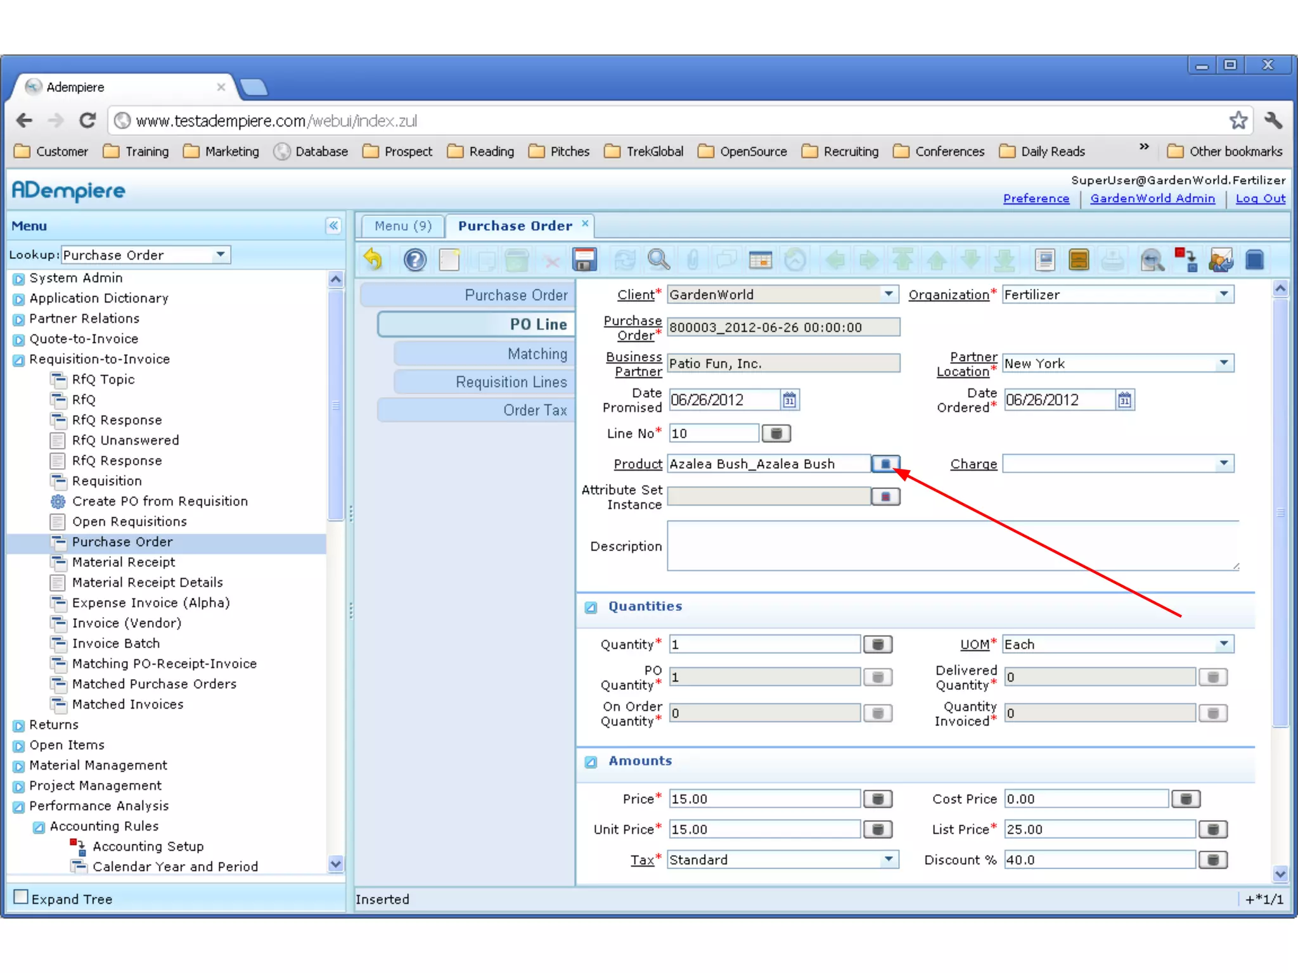Open the Help toolbar icon
This screenshot has height=973, width=1298.
pyautogui.click(x=415, y=260)
